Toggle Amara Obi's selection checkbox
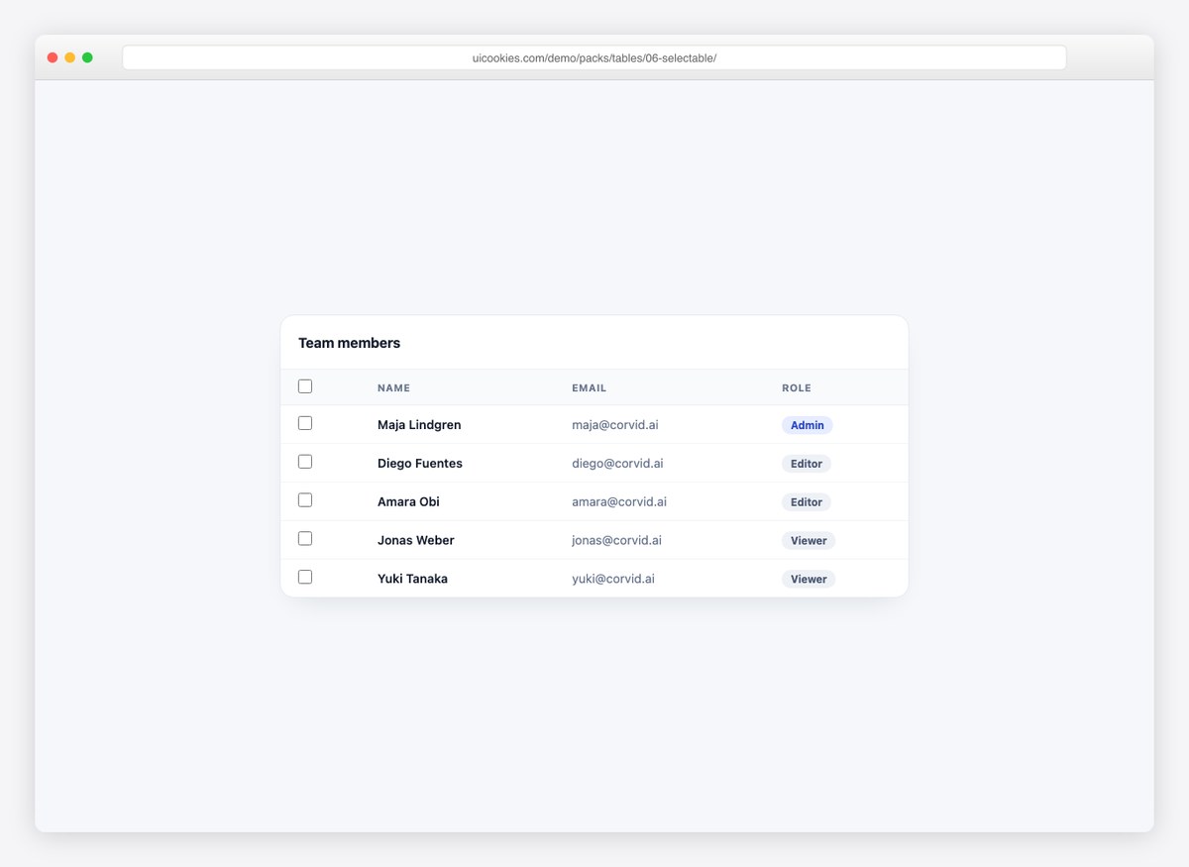 pyautogui.click(x=305, y=500)
